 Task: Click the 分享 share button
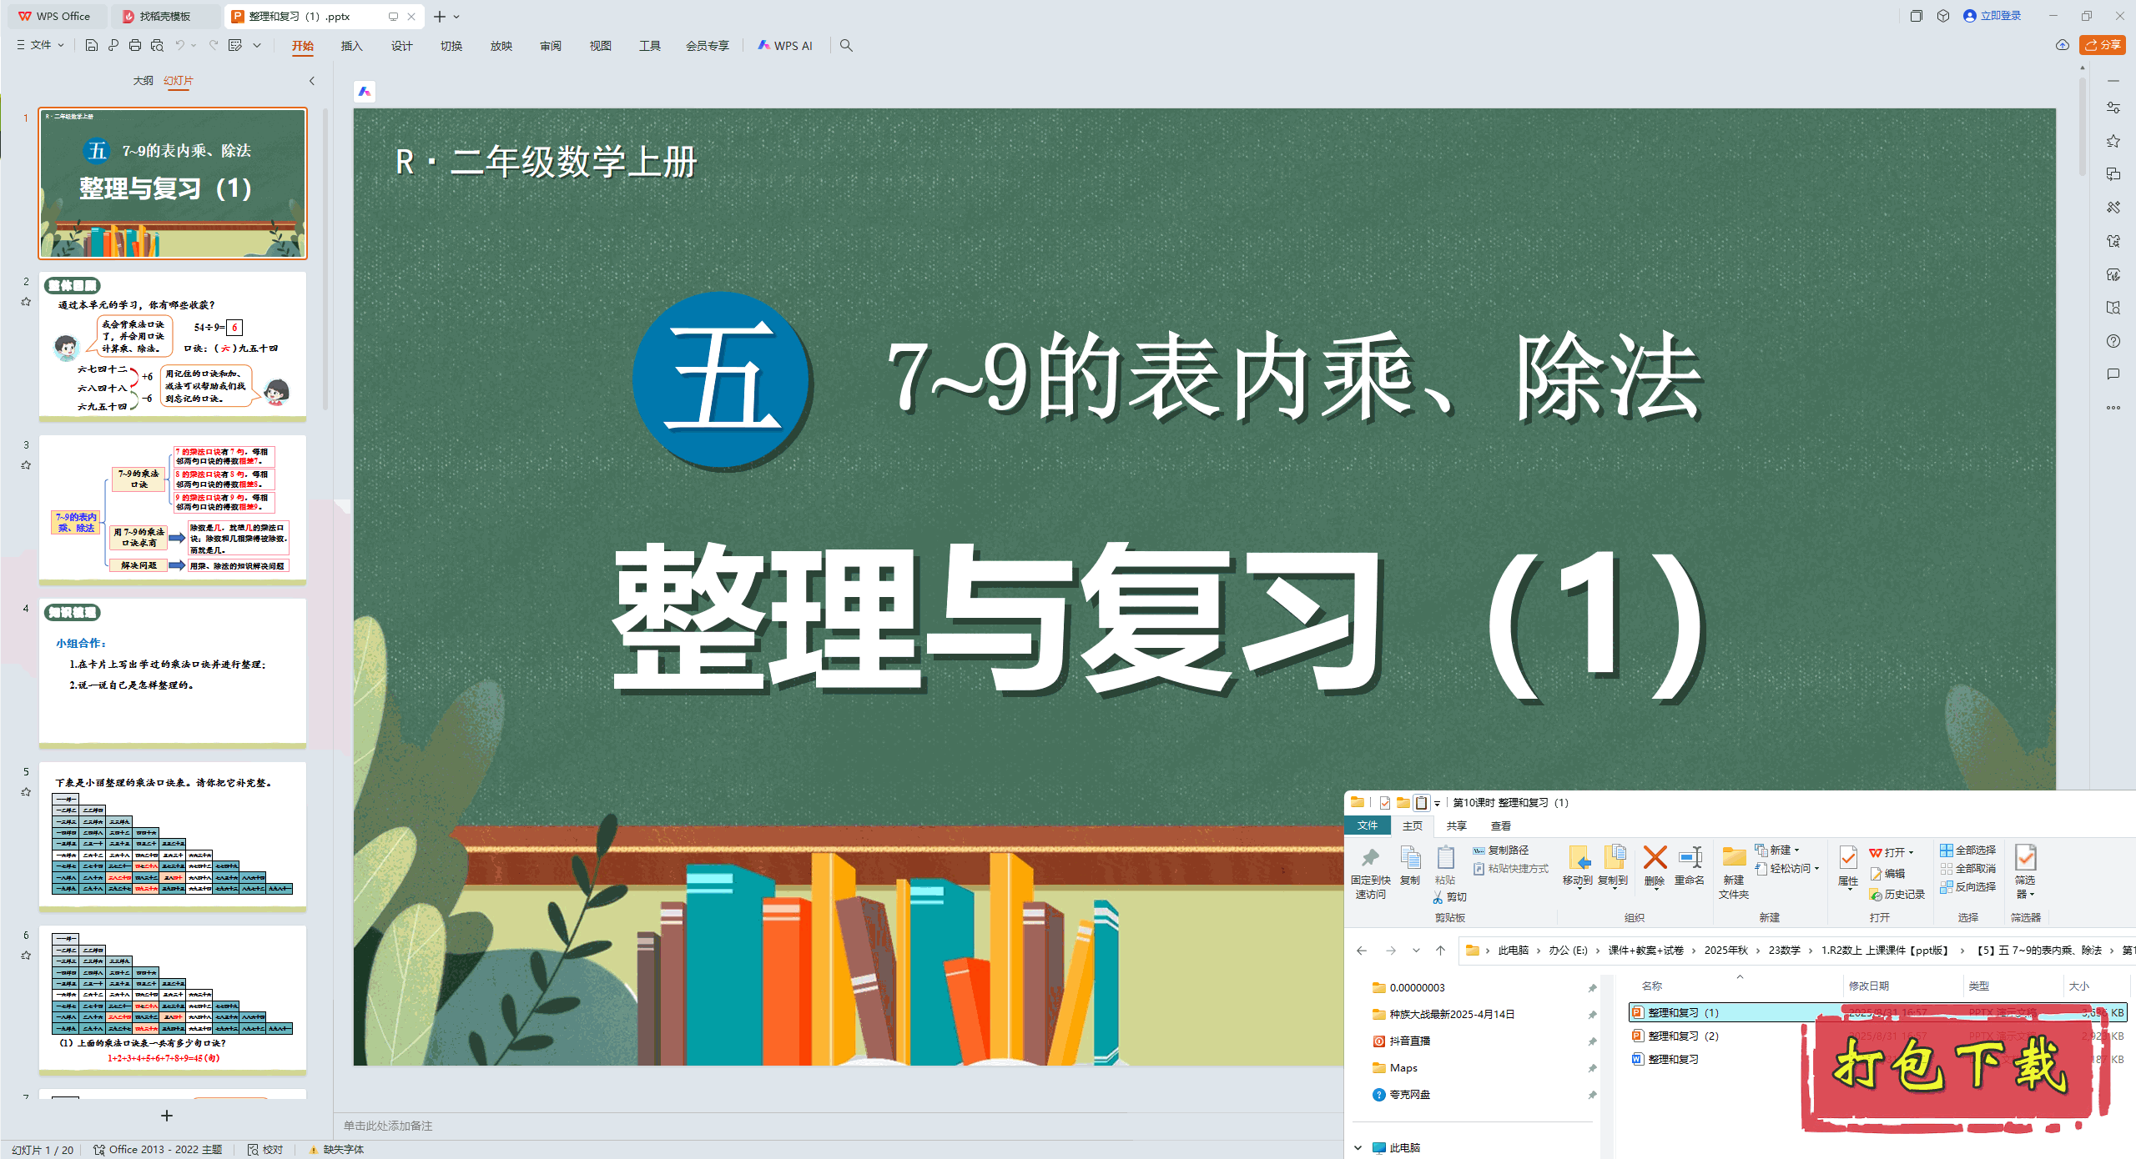point(2103,45)
